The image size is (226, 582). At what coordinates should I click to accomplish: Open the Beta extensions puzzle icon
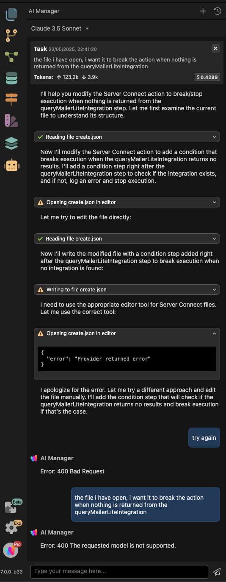pos(11,507)
